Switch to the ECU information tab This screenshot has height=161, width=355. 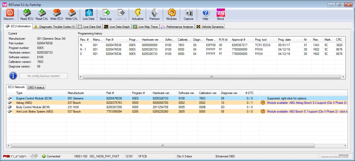[x=18, y=26]
